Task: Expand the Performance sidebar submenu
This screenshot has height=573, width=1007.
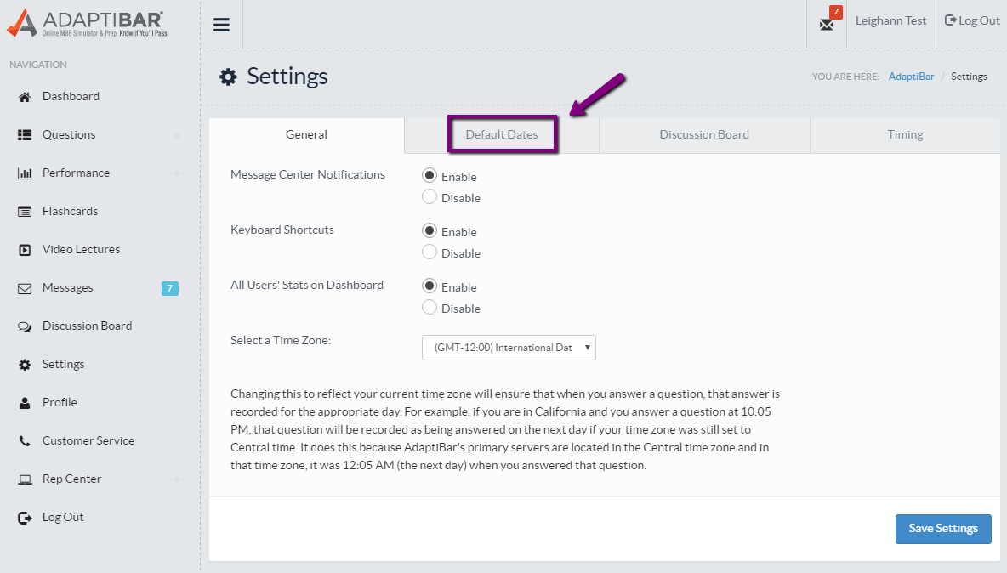Action: (176, 173)
